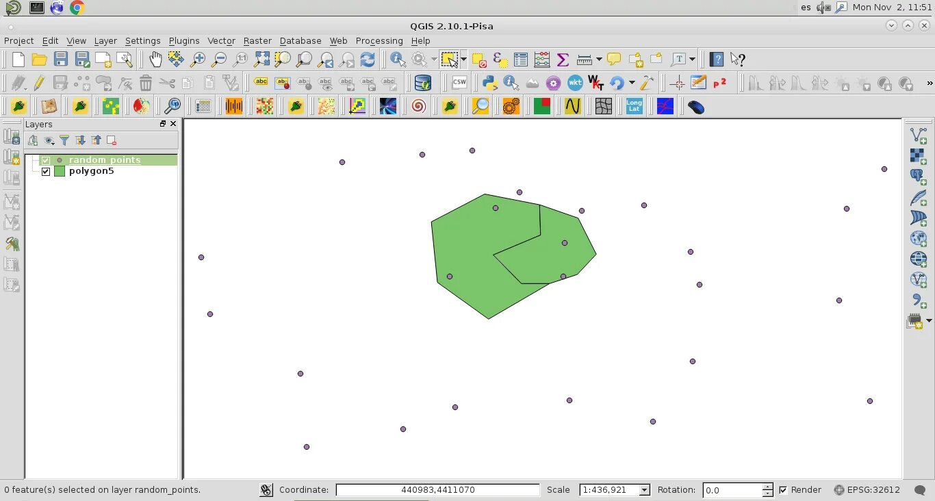Create a new project with blank page icon

(18, 60)
